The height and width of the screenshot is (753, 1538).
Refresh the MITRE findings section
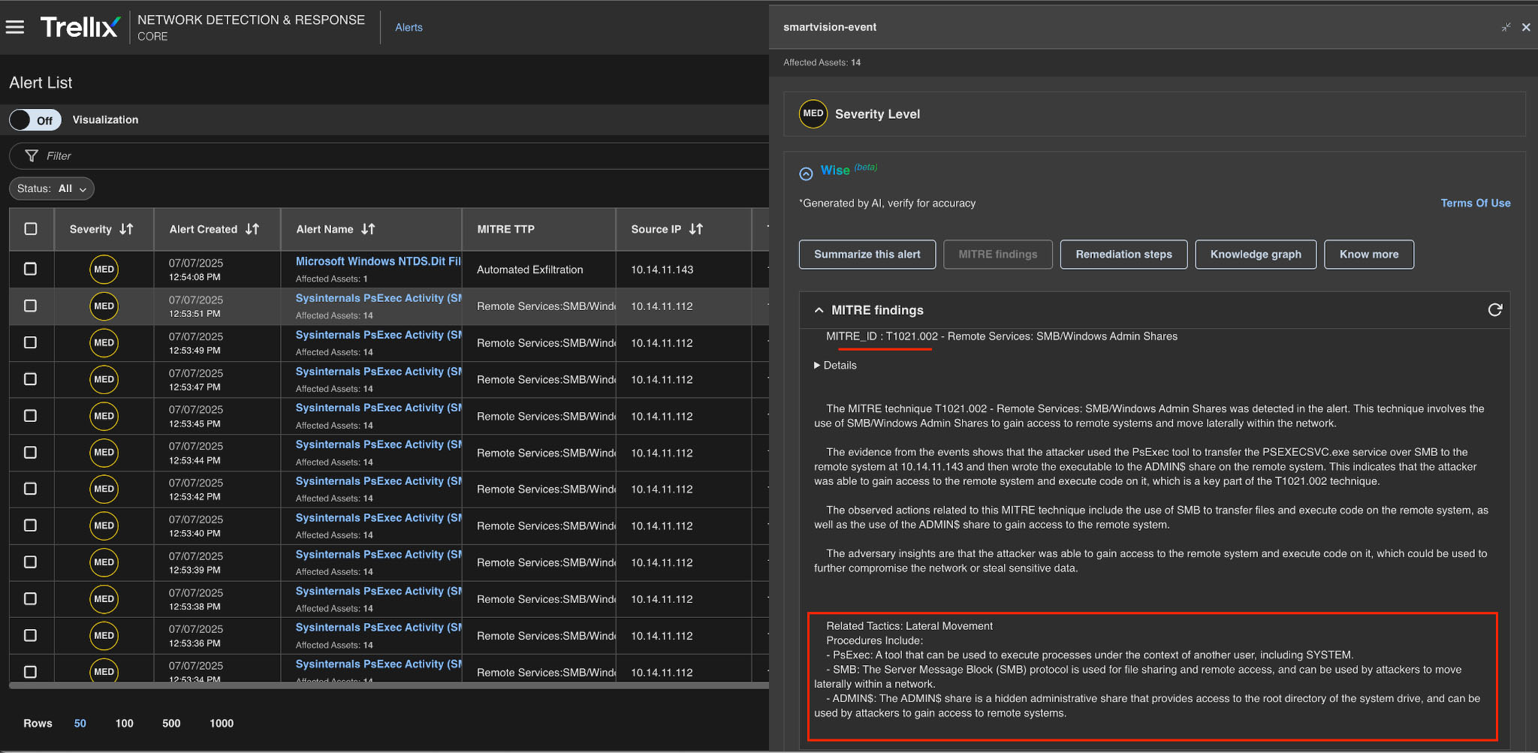(1494, 310)
